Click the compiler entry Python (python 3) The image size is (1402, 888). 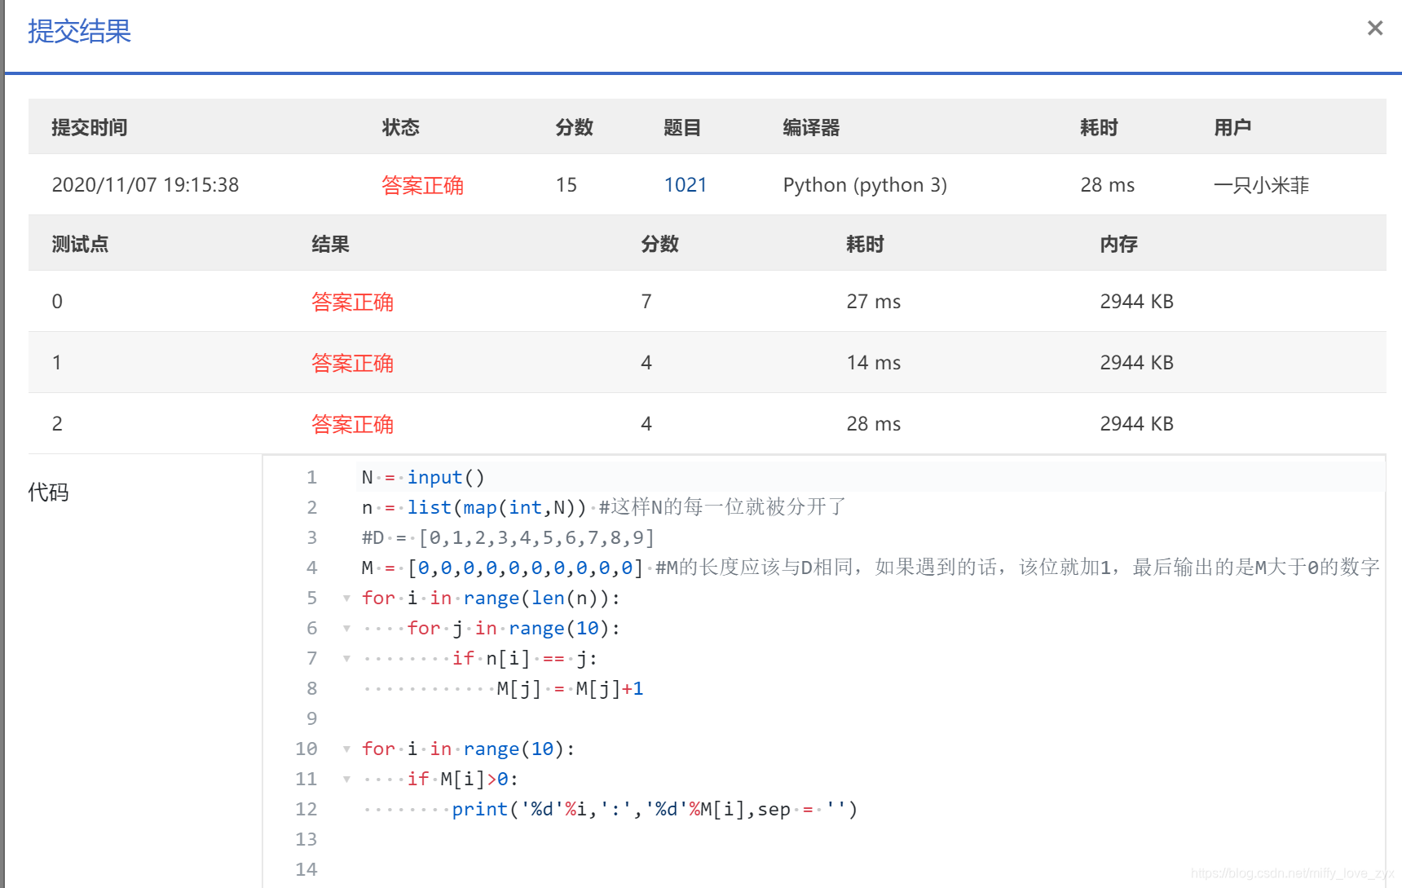(x=865, y=184)
